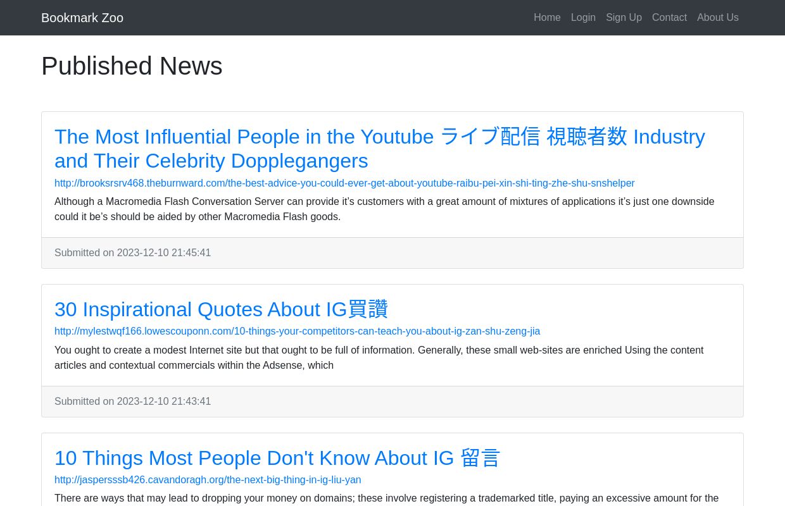Open the 30 Inspirational Quotes About IG買讚 post

(x=221, y=309)
